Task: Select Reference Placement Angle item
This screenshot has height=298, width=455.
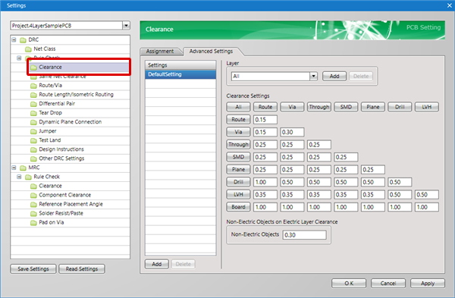Action: coord(71,204)
